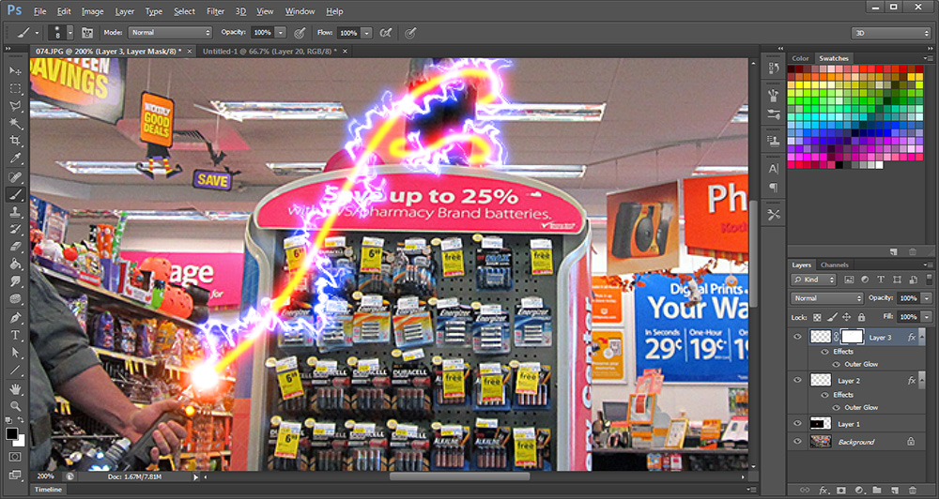
Task: Open the File menu
Action: tap(39, 11)
